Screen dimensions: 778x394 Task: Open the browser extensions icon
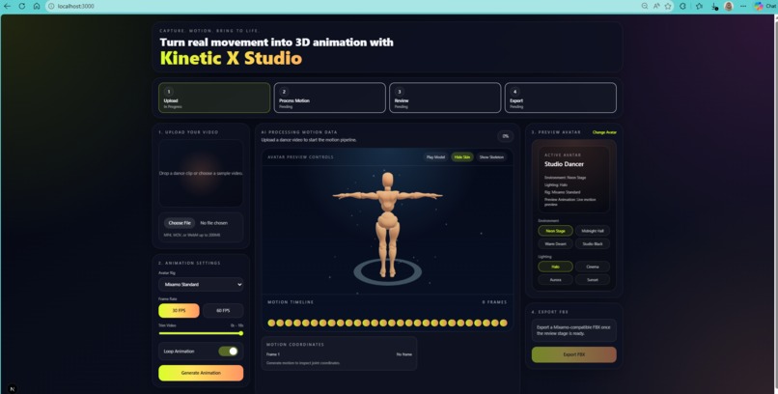coord(682,6)
